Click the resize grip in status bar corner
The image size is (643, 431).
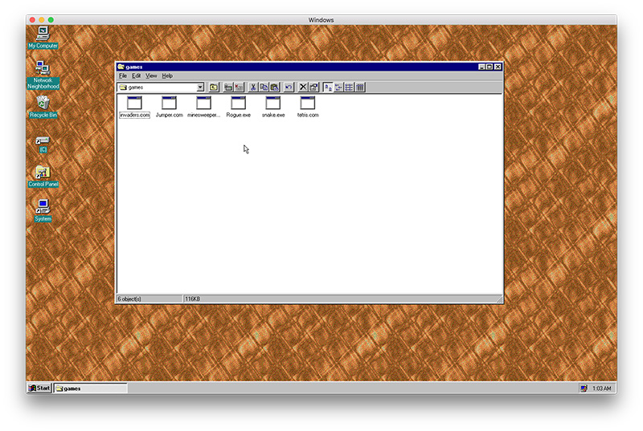pos(499,299)
